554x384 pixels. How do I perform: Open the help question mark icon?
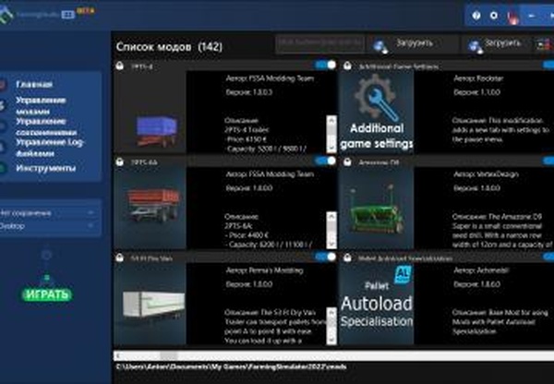(477, 16)
